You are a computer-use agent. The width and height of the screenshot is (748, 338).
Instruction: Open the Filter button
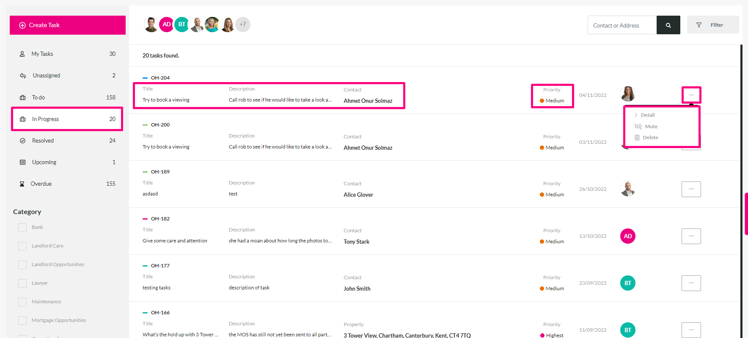pos(713,25)
